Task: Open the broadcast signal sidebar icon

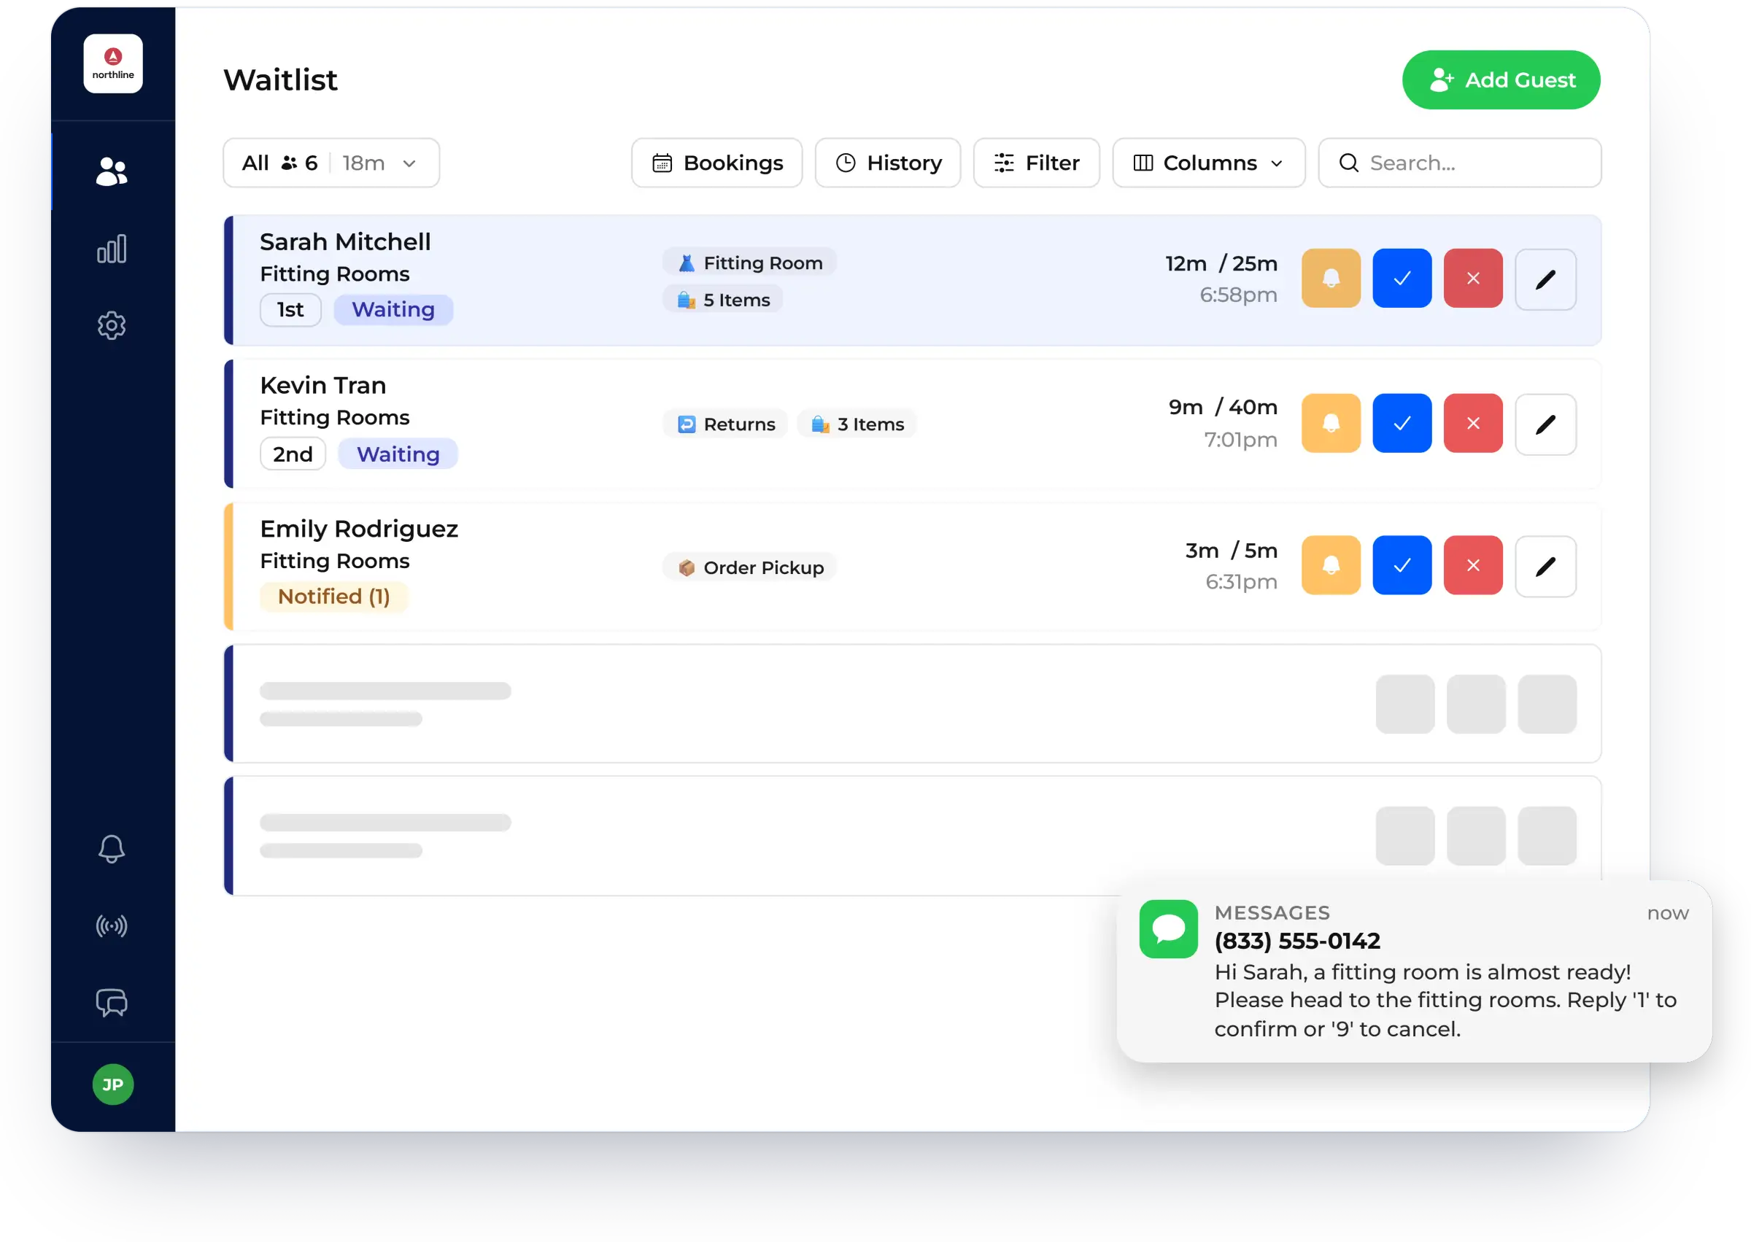Action: [112, 926]
